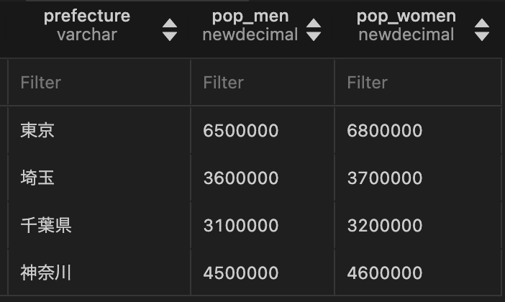
Task: Select the 埼玉 prefecture cell
Action: [x=99, y=178]
